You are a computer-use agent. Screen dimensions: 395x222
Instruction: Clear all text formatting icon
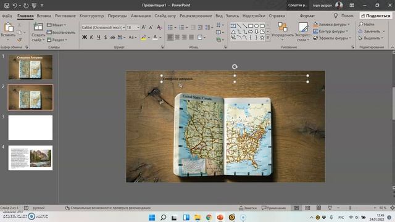(x=159, y=27)
